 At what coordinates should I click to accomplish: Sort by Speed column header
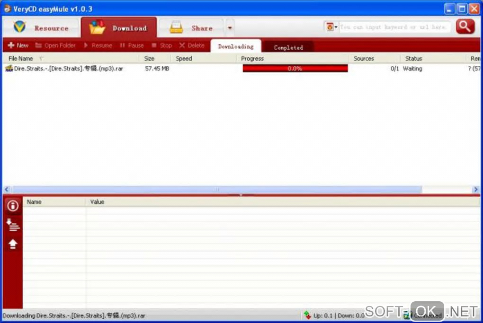203,59
